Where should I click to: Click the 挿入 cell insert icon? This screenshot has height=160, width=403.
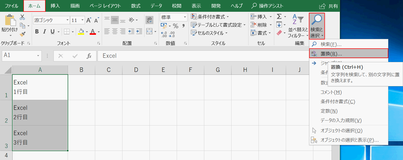pyautogui.click(x=254, y=16)
